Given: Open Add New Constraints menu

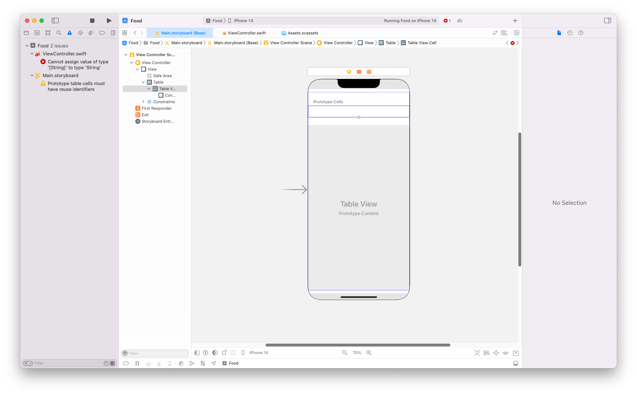Looking at the screenshot, I should point(496,353).
